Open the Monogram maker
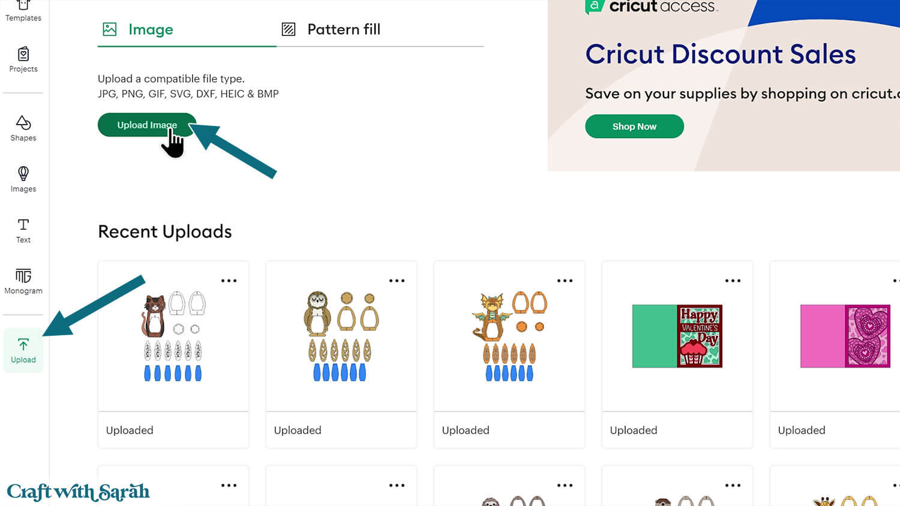 click(23, 281)
